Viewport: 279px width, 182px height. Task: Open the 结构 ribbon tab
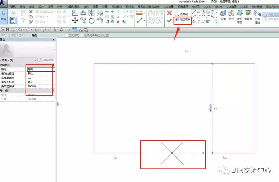click(22, 7)
